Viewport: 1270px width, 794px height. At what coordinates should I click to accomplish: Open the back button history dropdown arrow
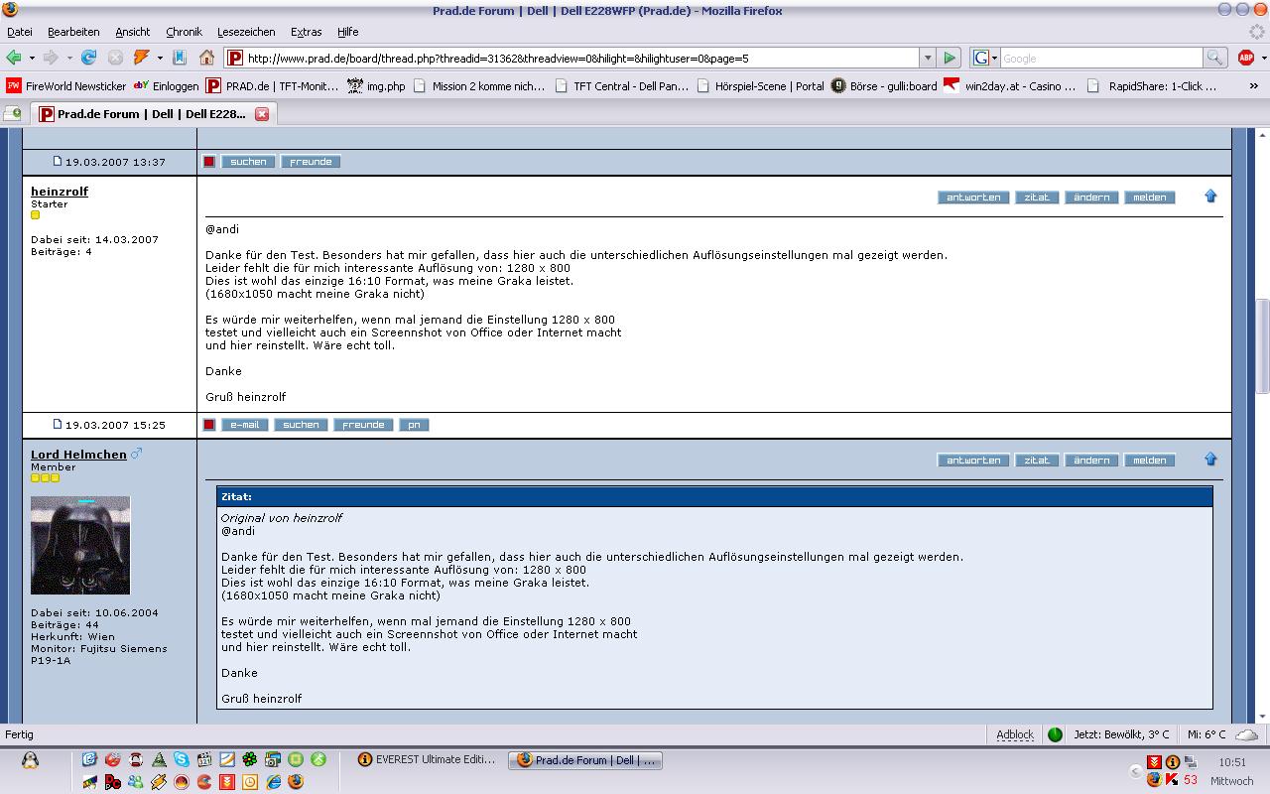[x=32, y=58]
